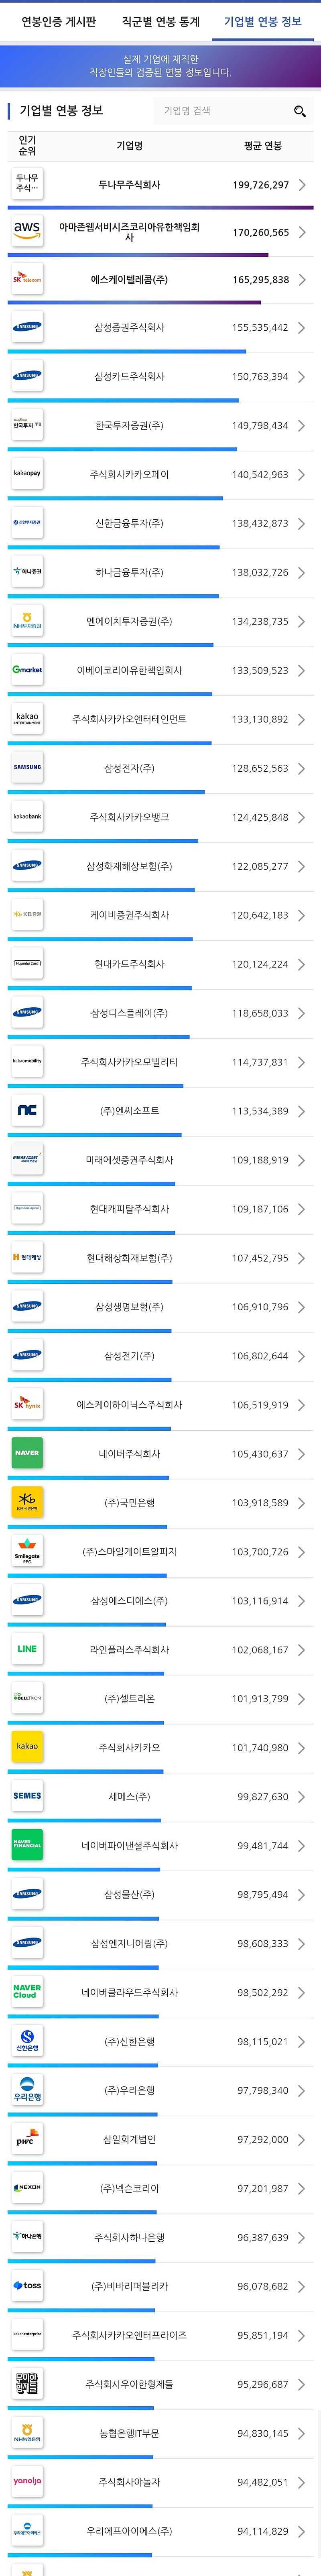Click the LINE logo icon
The width and height of the screenshot is (321, 2576).
(27, 1649)
